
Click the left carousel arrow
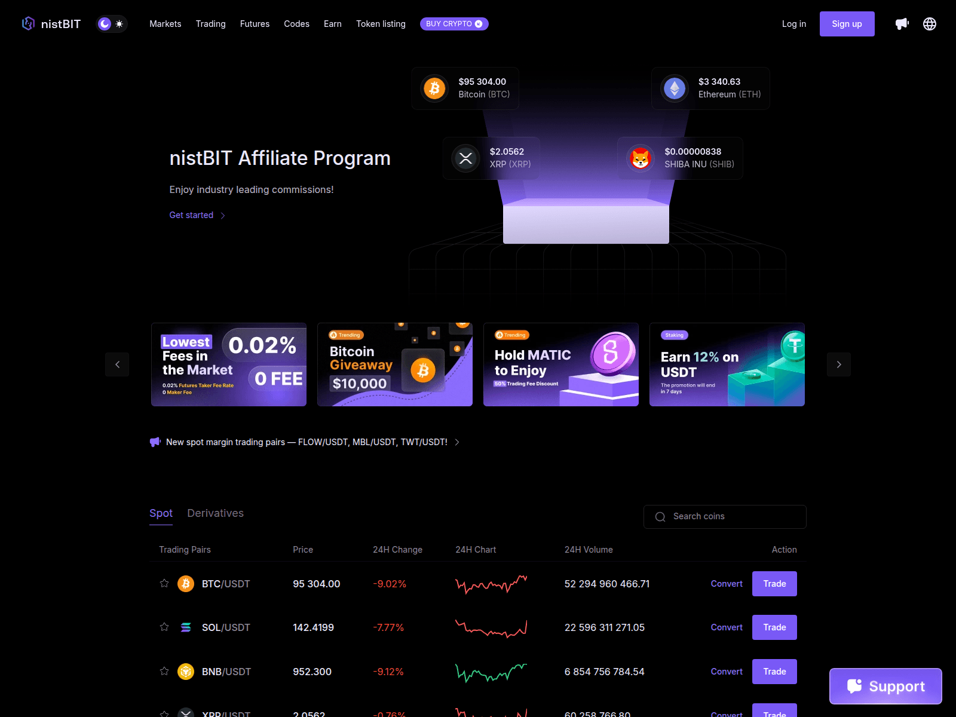coord(117,364)
